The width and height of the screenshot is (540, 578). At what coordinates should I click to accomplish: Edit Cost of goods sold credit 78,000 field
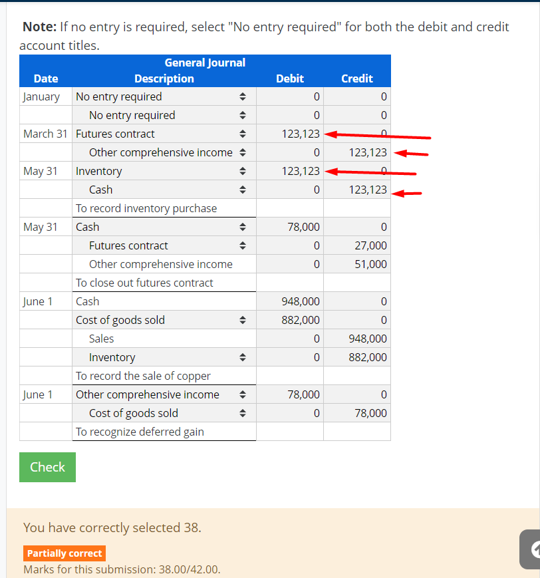(357, 413)
